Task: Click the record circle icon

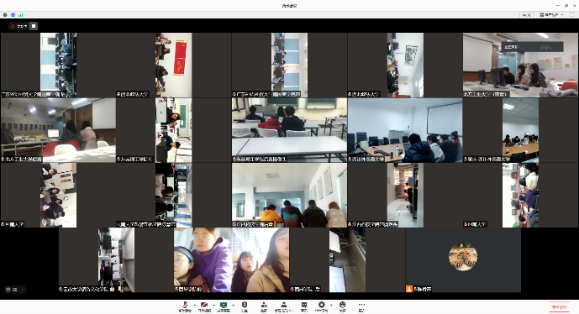Action: point(322,306)
